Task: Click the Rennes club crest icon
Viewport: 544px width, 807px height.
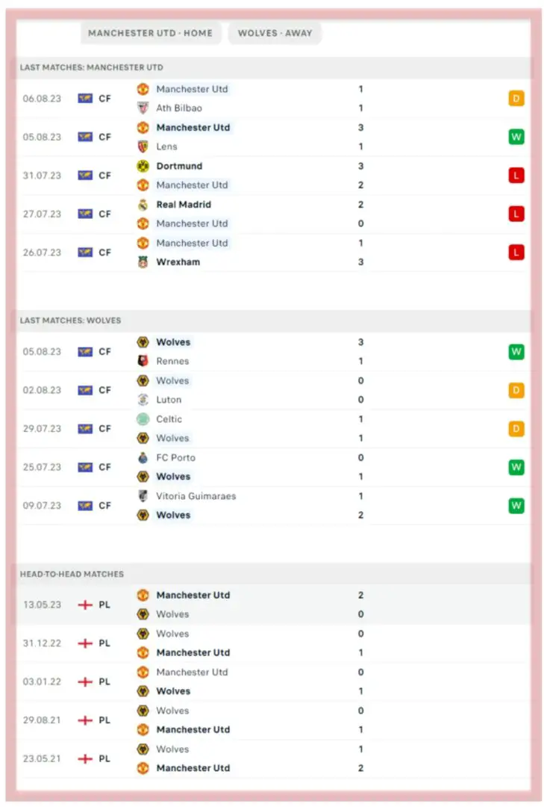Action: pos(143,361)
